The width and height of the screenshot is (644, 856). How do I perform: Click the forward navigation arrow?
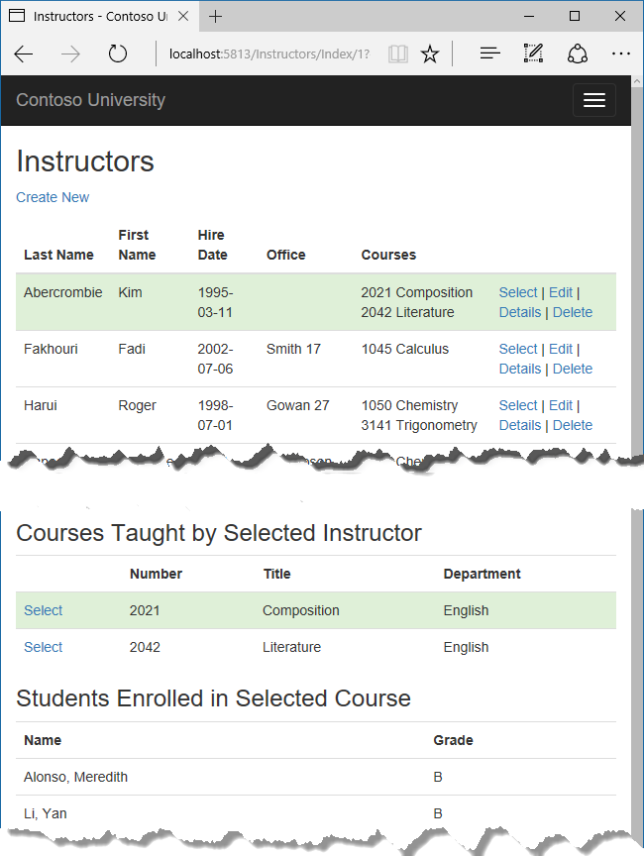tap(70, 54)
